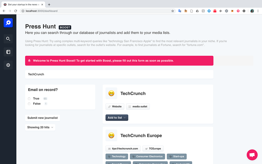Click the browser address bar
Viewport: 262px width, 164px height.
tap(98, 11)
